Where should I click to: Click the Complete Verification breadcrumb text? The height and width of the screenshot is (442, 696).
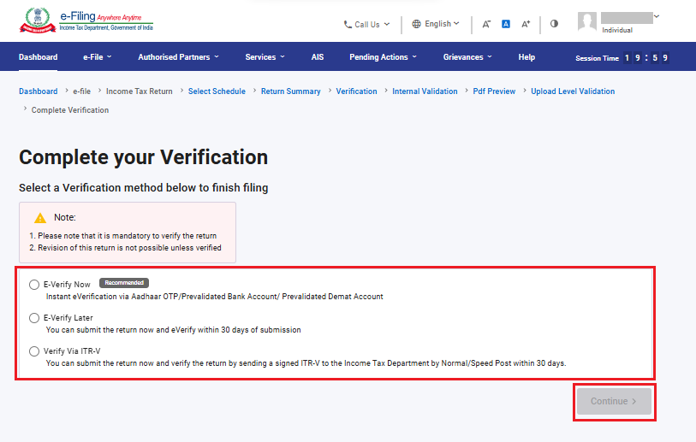pyautogui.click(x=69, y=110)
